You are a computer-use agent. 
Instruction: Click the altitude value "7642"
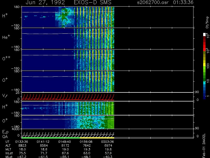click(x=87, y=146)
